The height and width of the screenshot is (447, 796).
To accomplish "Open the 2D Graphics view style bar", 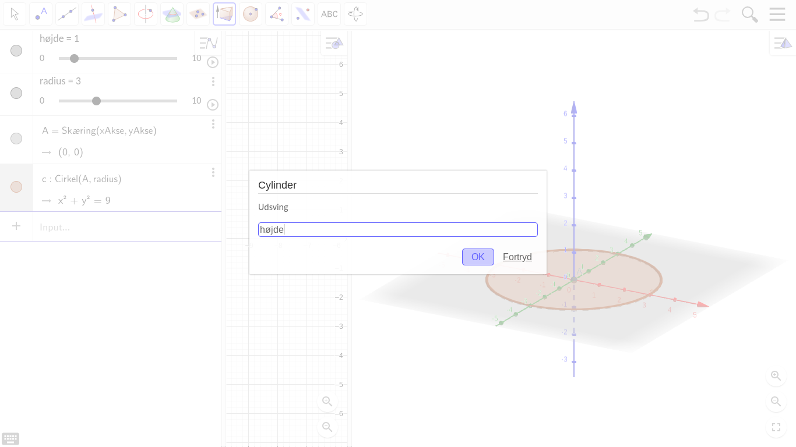I will [334, 43].
